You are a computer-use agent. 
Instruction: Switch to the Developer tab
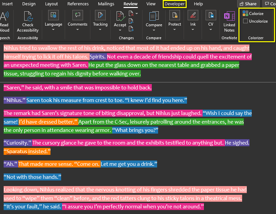pyautogui.click(x=175, y=4)
